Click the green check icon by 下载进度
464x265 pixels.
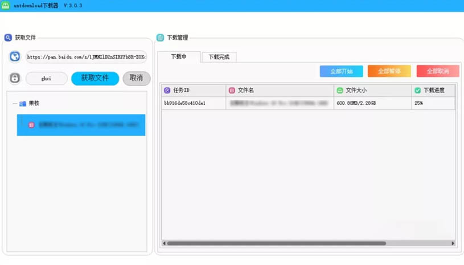(417, 91)
